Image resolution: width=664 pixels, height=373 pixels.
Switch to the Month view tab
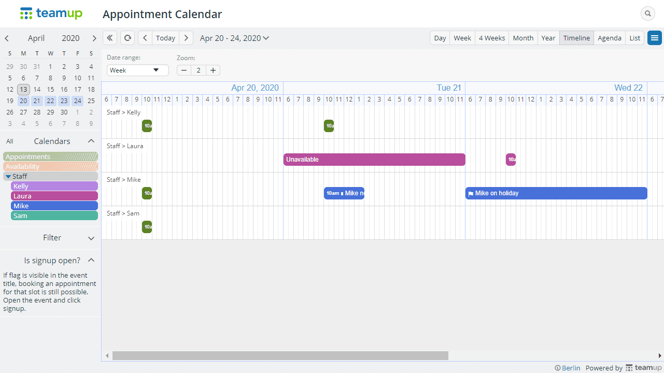(523, 38)
